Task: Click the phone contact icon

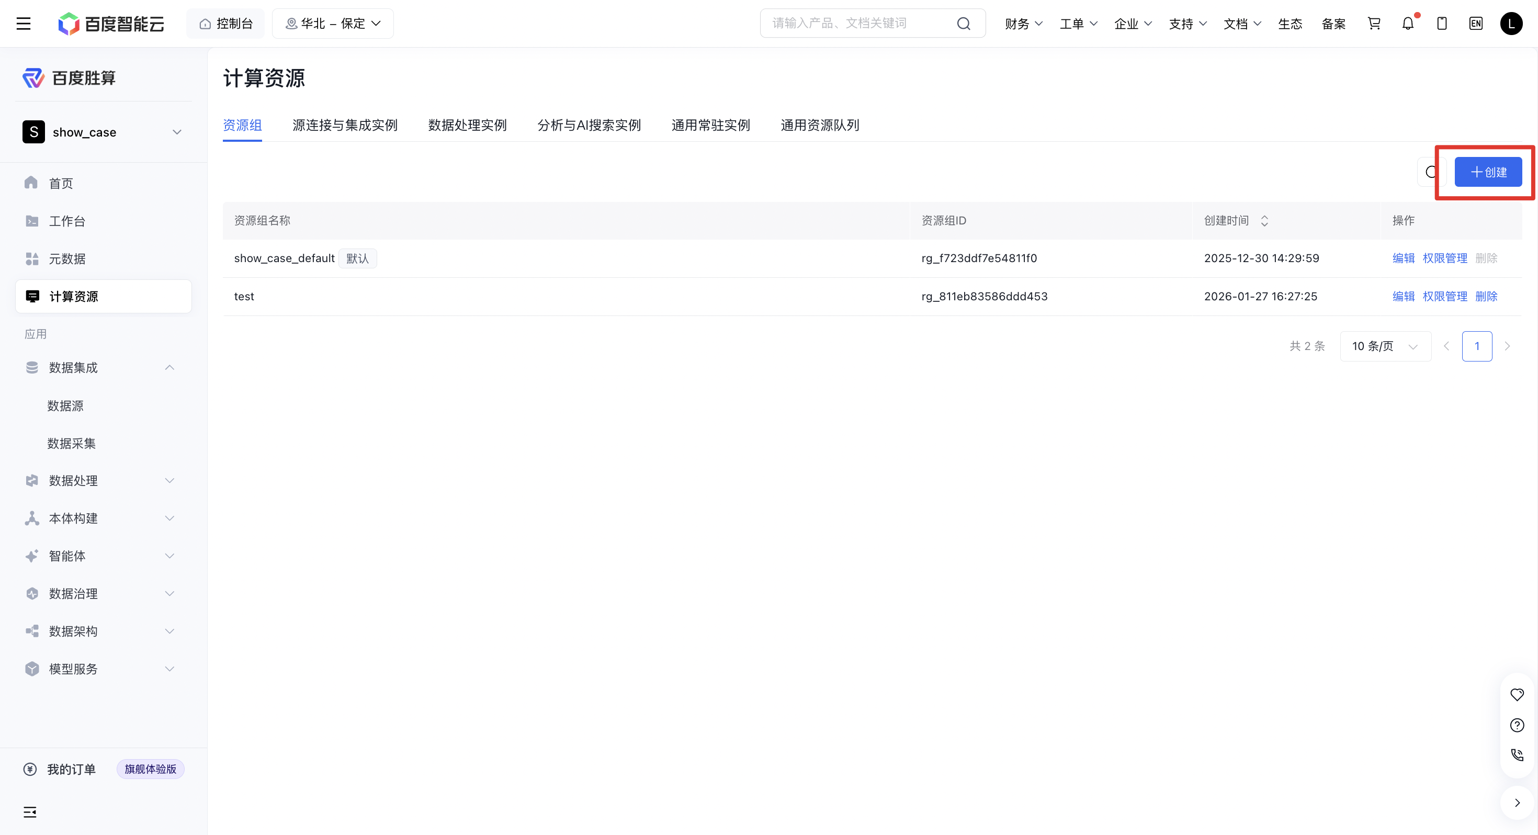Action: click(1517, 754)
